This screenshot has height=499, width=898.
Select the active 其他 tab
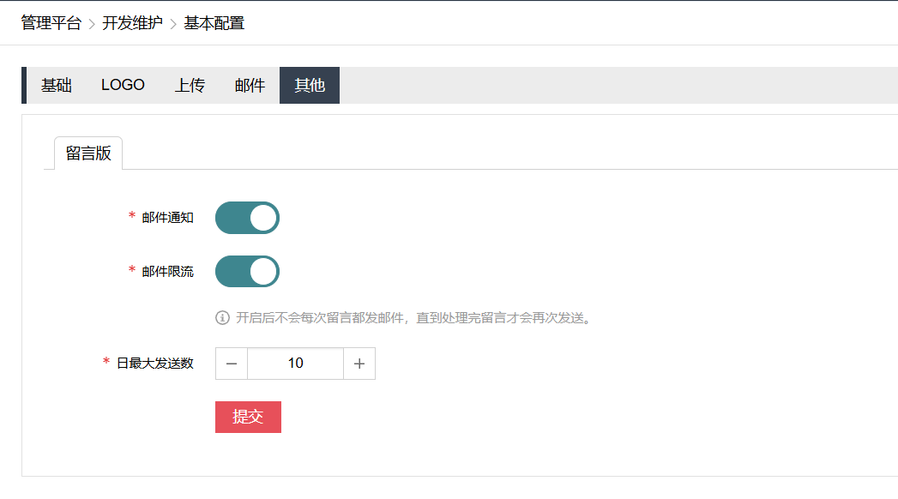pos(310,85)
